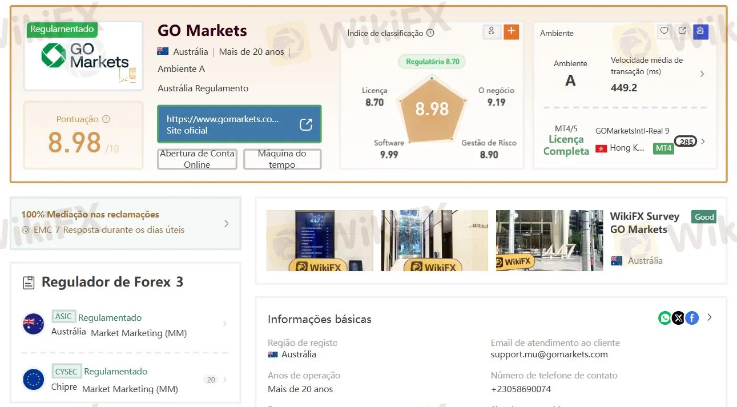
Task: Open the lift lobby survey photo
Action: pyautogui.click(x=434, y=240)
